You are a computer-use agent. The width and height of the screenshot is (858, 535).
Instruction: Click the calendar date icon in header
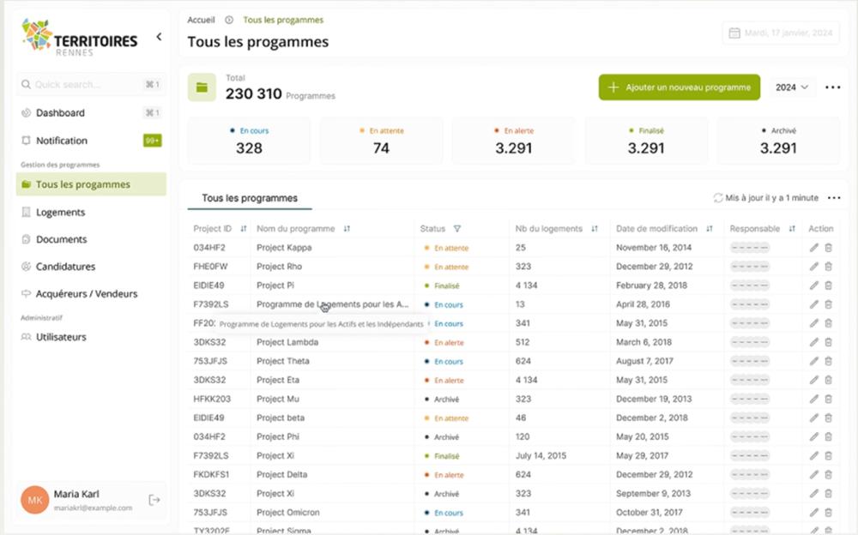(734, 33)
